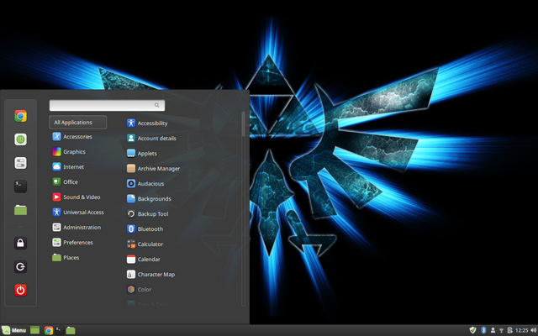538x336 pixels.
Task: Launch Chrome from panel launcher
Action: point(49,330)
